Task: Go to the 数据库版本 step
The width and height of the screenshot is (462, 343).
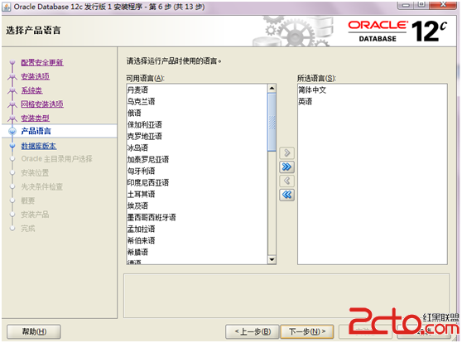Action: point(39,146)
